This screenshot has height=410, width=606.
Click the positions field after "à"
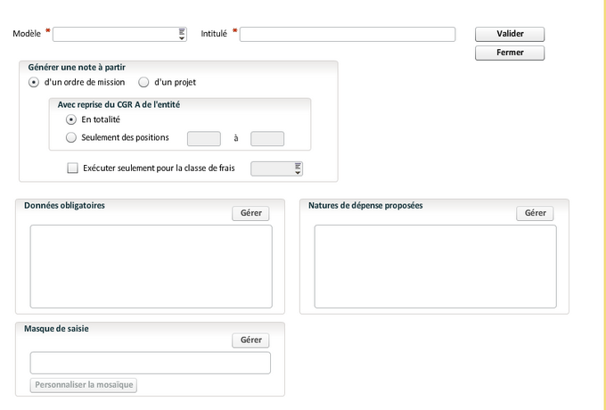tap(267, 138)
